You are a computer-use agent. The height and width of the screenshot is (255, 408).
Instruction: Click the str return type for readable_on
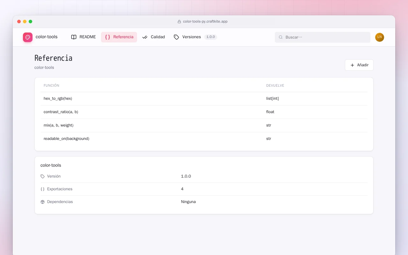pyautogui.click(x=269, y=139)
